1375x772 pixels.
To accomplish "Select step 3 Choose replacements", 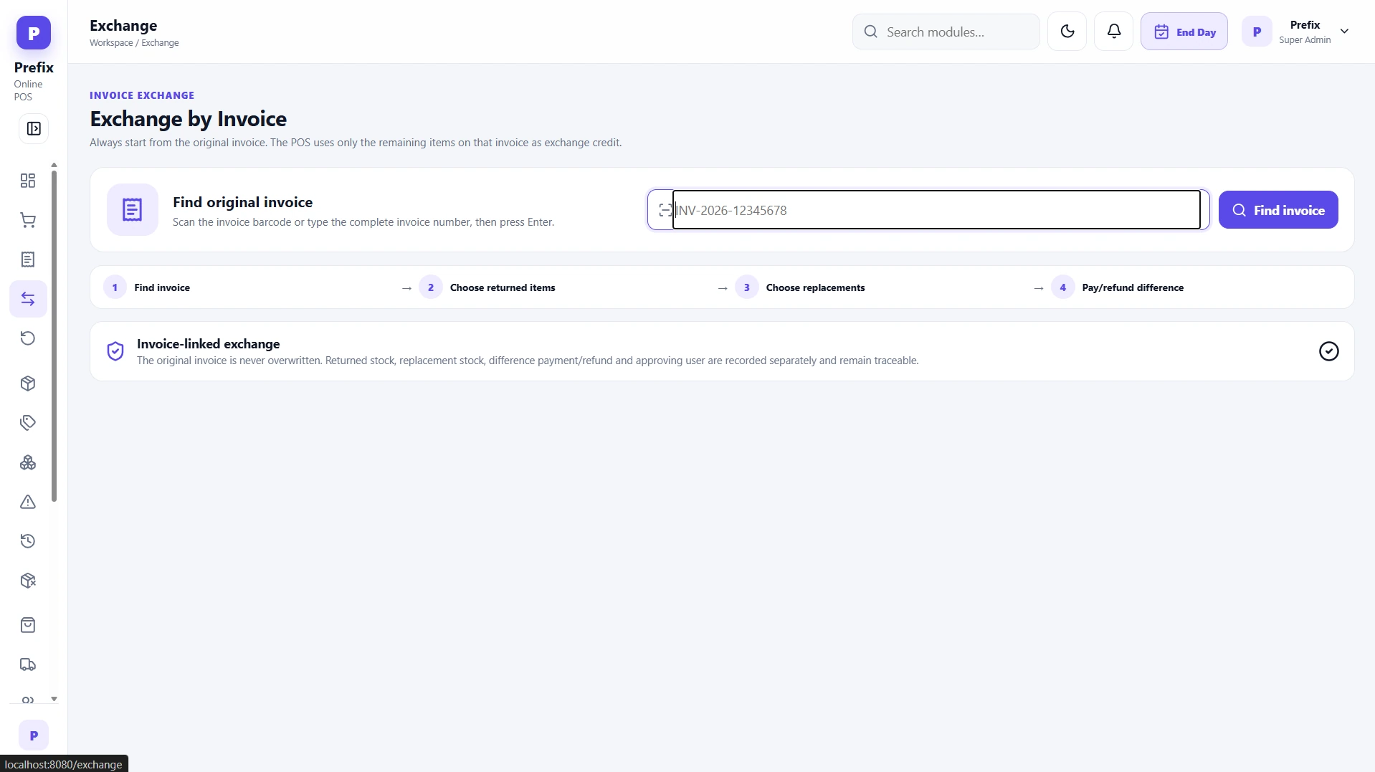I will click(800, 287).
